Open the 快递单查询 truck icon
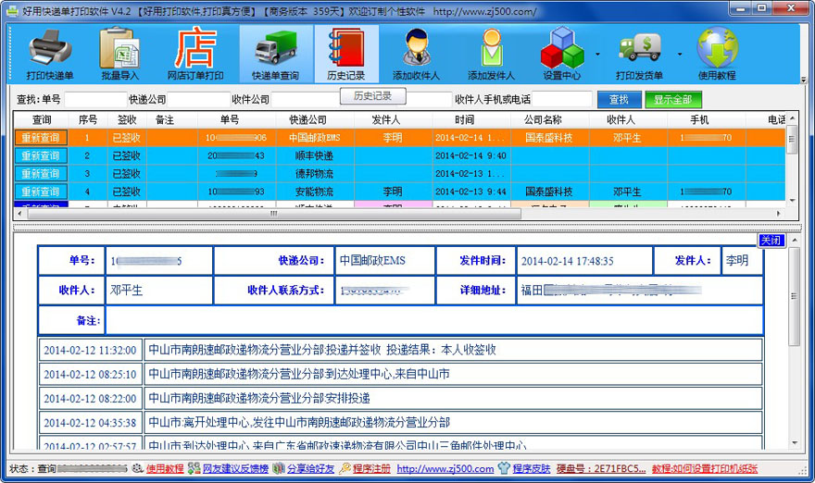The width and height of the screenshot is (815, 483). click(x=275, y=54)
